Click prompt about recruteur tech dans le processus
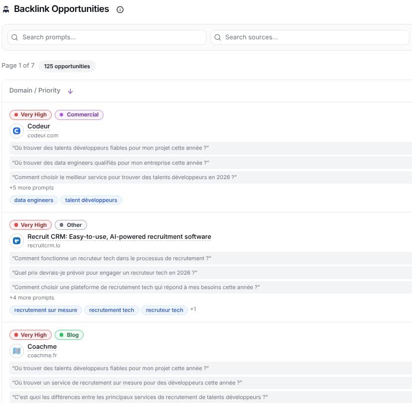The image size is (412, 403). click(x=211, y=259)
